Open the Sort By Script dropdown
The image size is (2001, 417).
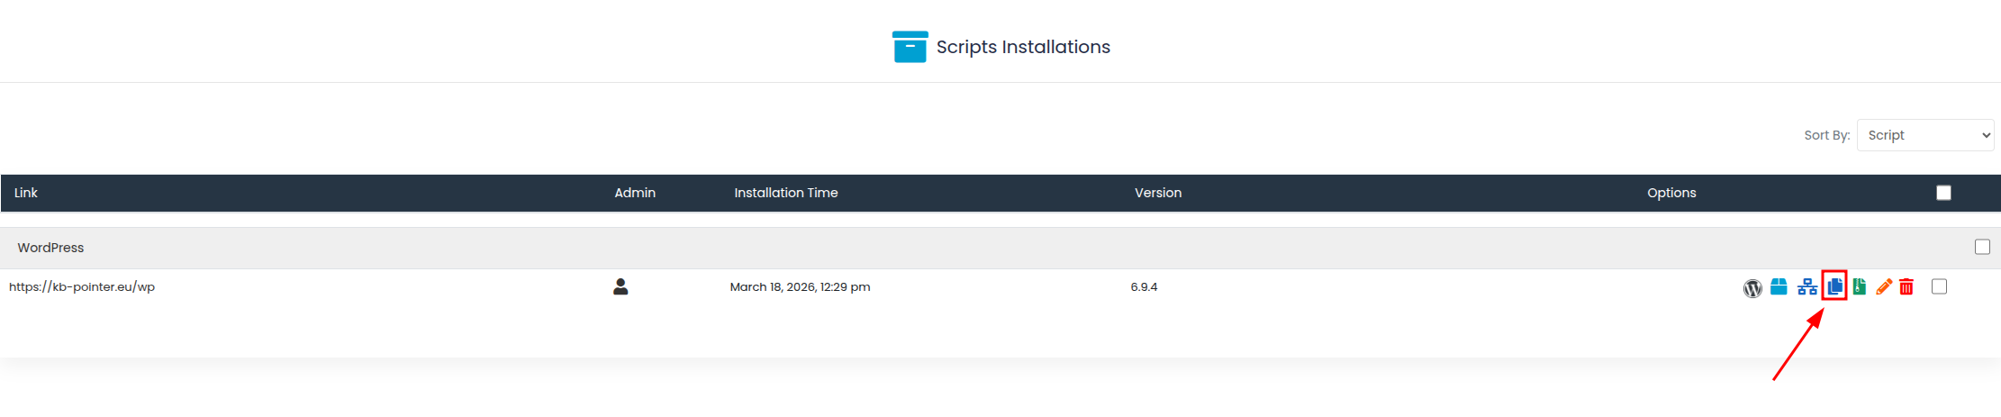click(x=1924, y=135)
